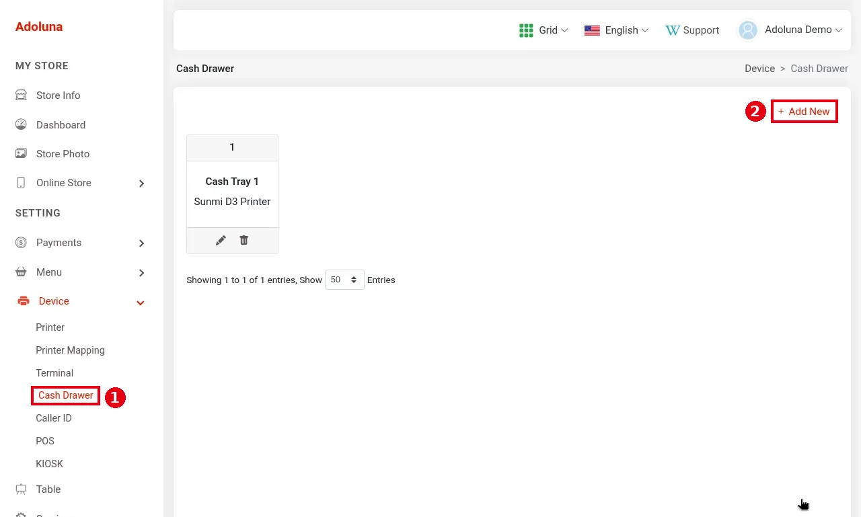The width and height of the screenshot is (861, 517).
Task: Click the US flag language icon
Action: [x=592, y=30]
